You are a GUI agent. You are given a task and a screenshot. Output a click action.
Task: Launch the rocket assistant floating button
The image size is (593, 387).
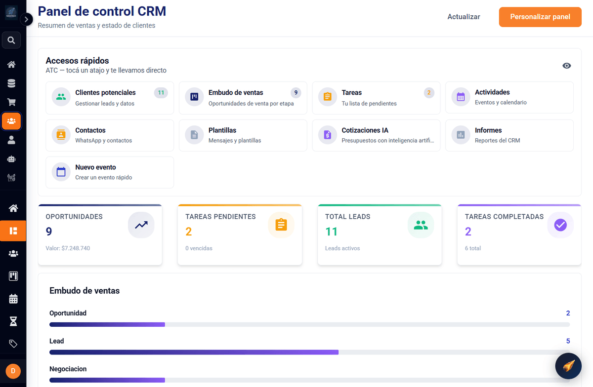(568, 366)
